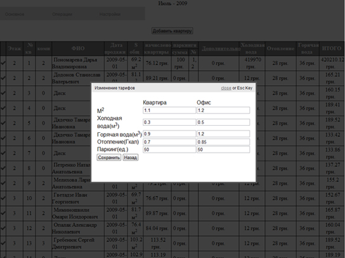Click the Дополнительно column header link
The height and width of the screenshot is (258, 345).
pyautogui.click(x=221, y=49)
